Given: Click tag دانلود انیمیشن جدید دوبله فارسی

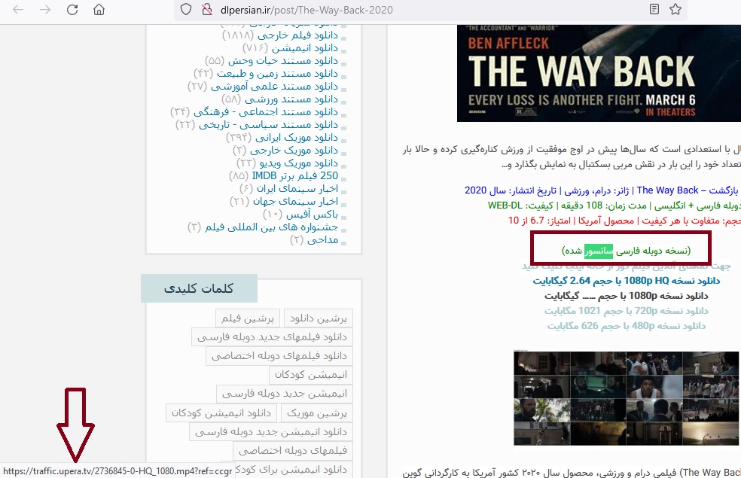Looking at the screenshot, I should tap(271, 432).
